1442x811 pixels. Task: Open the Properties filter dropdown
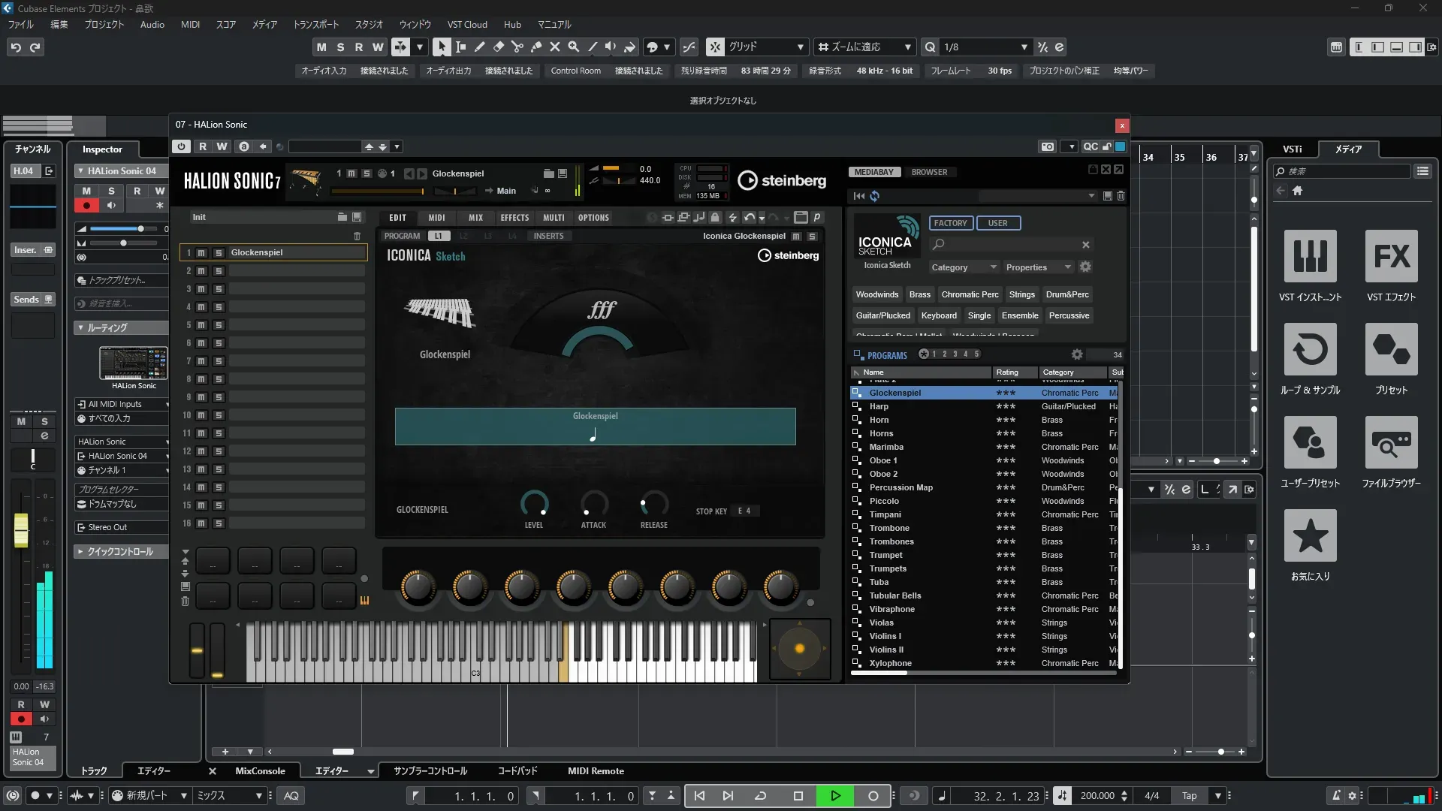[1038, 267]
